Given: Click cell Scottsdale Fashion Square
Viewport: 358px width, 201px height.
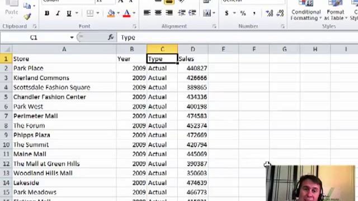Looking at the screenshot, I should (x=64, y=88).
